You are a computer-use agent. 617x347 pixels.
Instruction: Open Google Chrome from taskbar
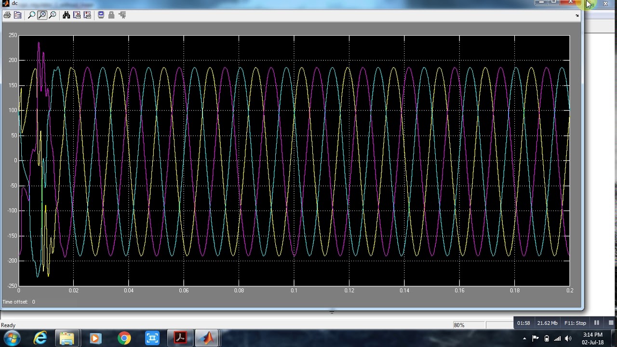pos(124,338)
